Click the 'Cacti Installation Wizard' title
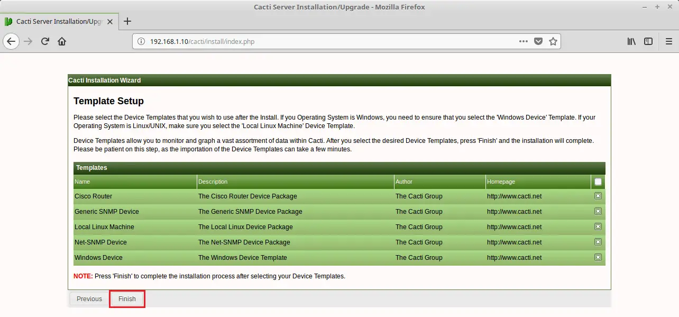Image resolution: width=679 pixels, height=317 pixels. (105, 80)
